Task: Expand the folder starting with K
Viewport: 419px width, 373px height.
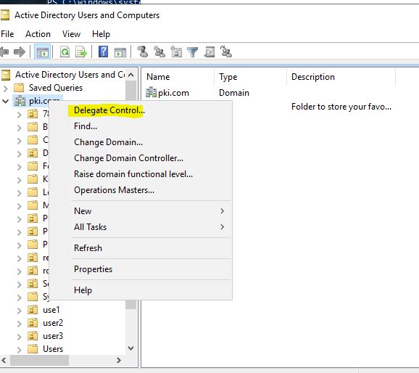Action: point(19,180)
